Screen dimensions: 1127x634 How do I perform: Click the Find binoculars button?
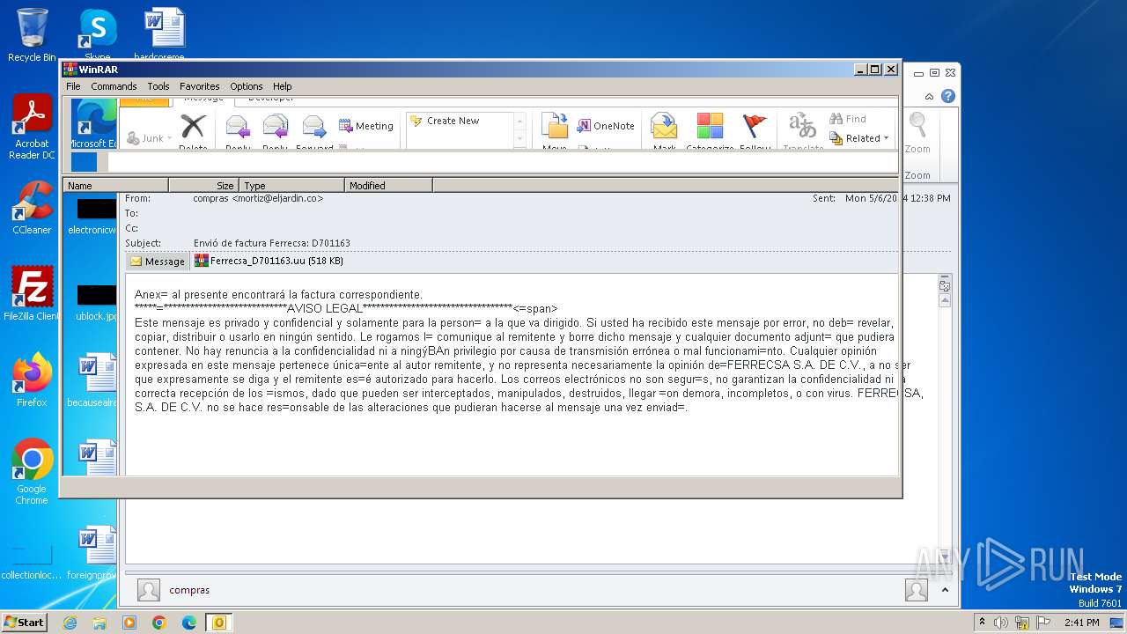[849, 119]
